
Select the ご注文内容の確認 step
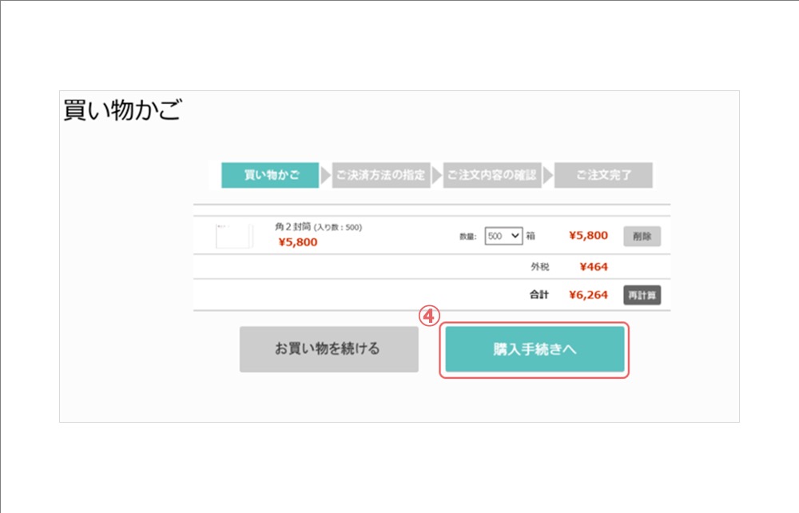point(492,175)
